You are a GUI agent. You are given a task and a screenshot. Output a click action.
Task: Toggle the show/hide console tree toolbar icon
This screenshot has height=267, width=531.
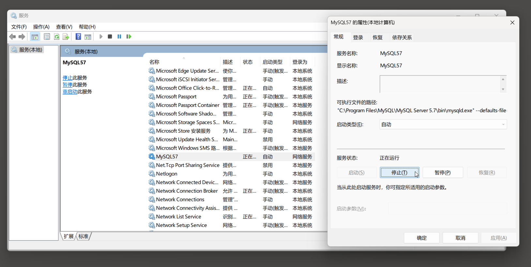tap(35, 37)
